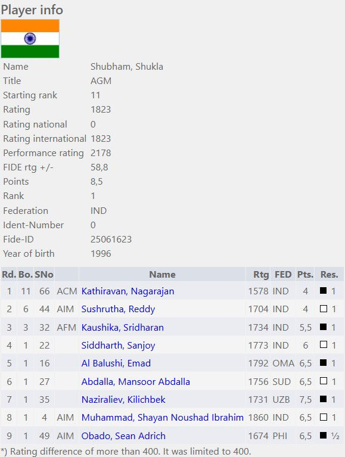Open Sushrutha, Reddy player link
345x457 pixels.
118,309
